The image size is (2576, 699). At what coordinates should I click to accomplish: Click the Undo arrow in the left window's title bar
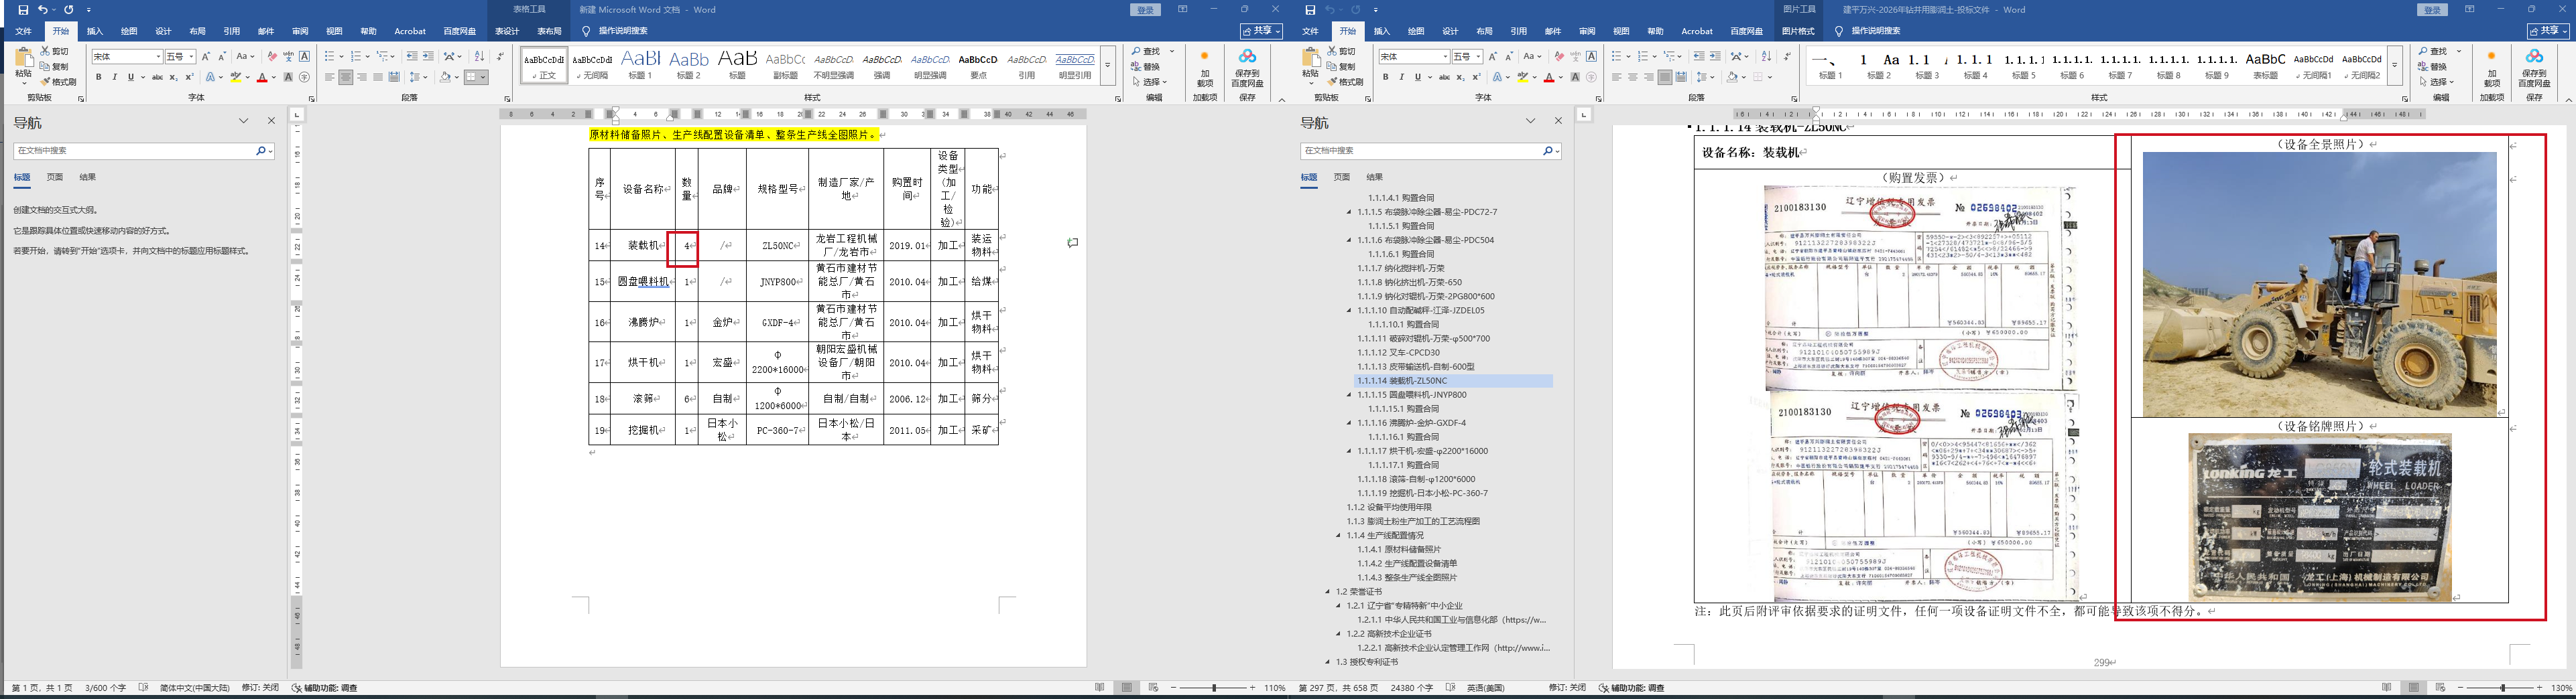click(x=42, y=10)
